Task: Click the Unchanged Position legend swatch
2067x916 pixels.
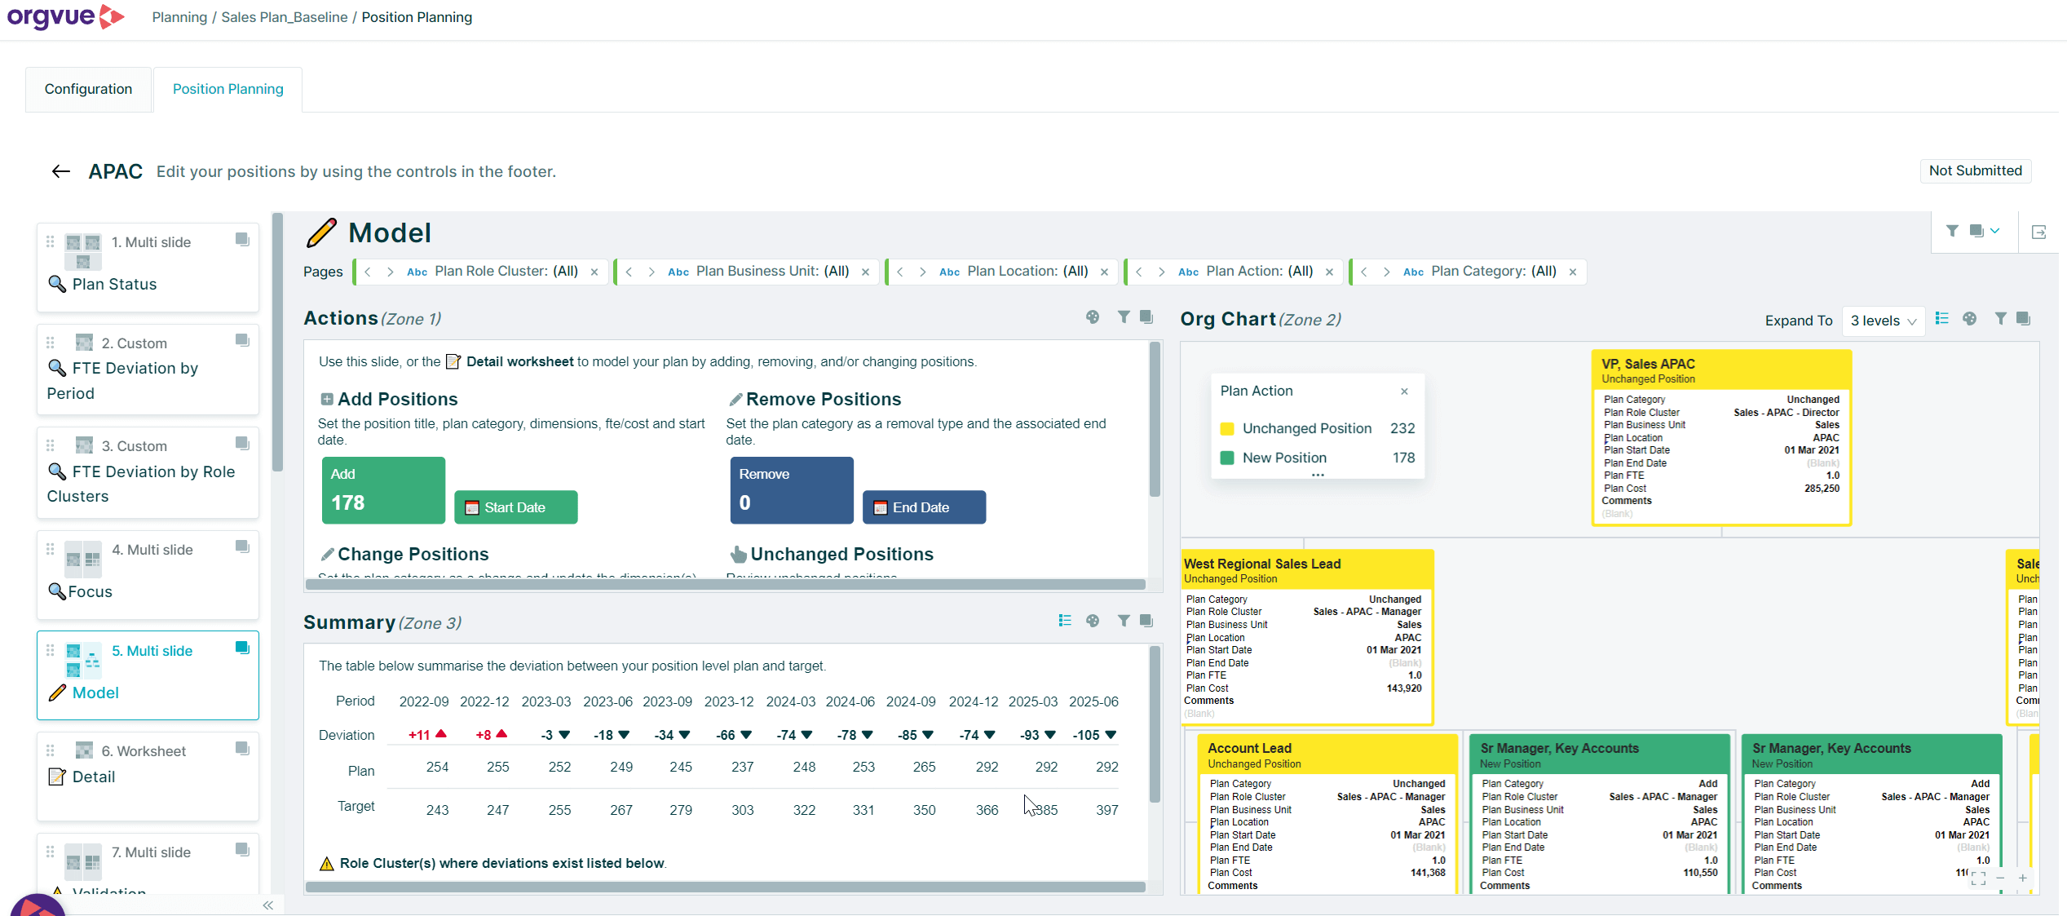Action: coord(1227,428)
